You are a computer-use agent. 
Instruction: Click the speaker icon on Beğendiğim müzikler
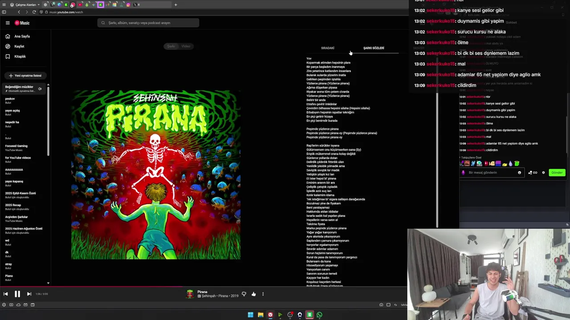[40, 89]
